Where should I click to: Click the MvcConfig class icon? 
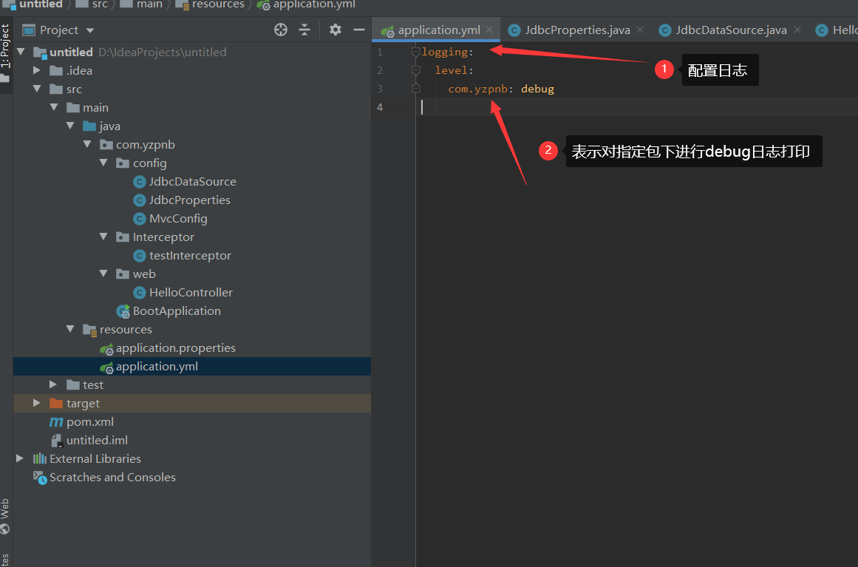[140, 219]
